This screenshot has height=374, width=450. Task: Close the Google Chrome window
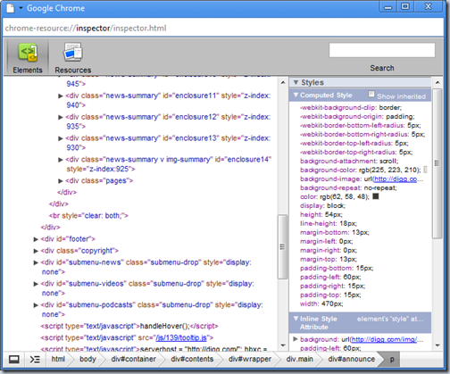click(x=428, y=6)
